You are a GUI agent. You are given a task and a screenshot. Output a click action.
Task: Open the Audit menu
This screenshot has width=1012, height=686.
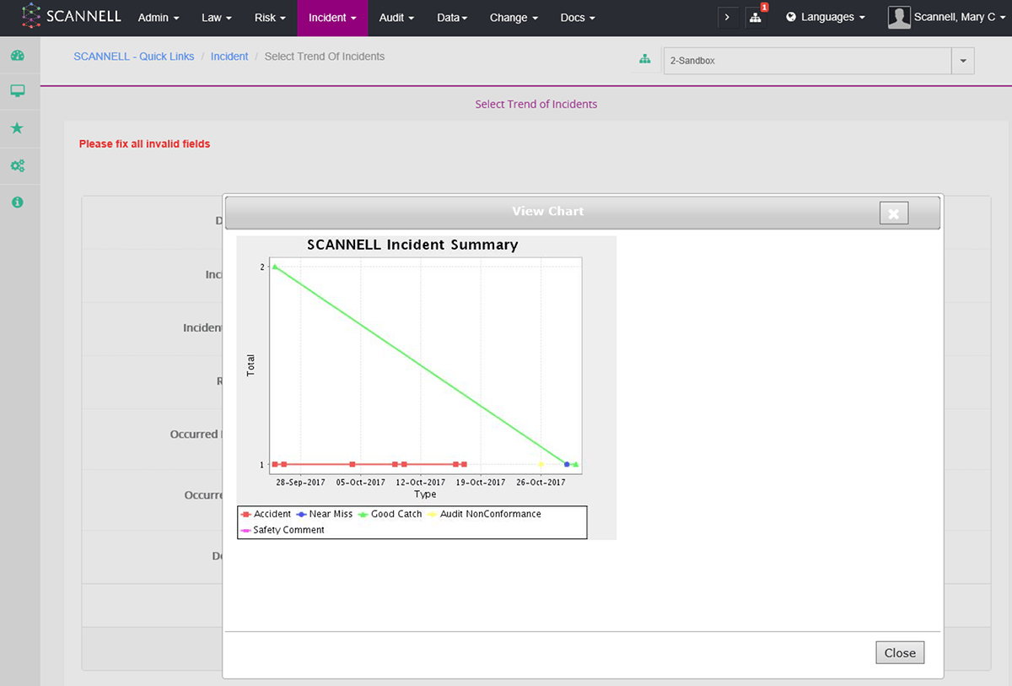point(396,18)
